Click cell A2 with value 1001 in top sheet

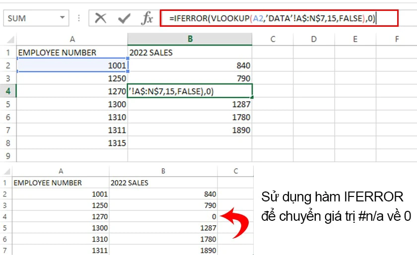(x=72, y=65)
